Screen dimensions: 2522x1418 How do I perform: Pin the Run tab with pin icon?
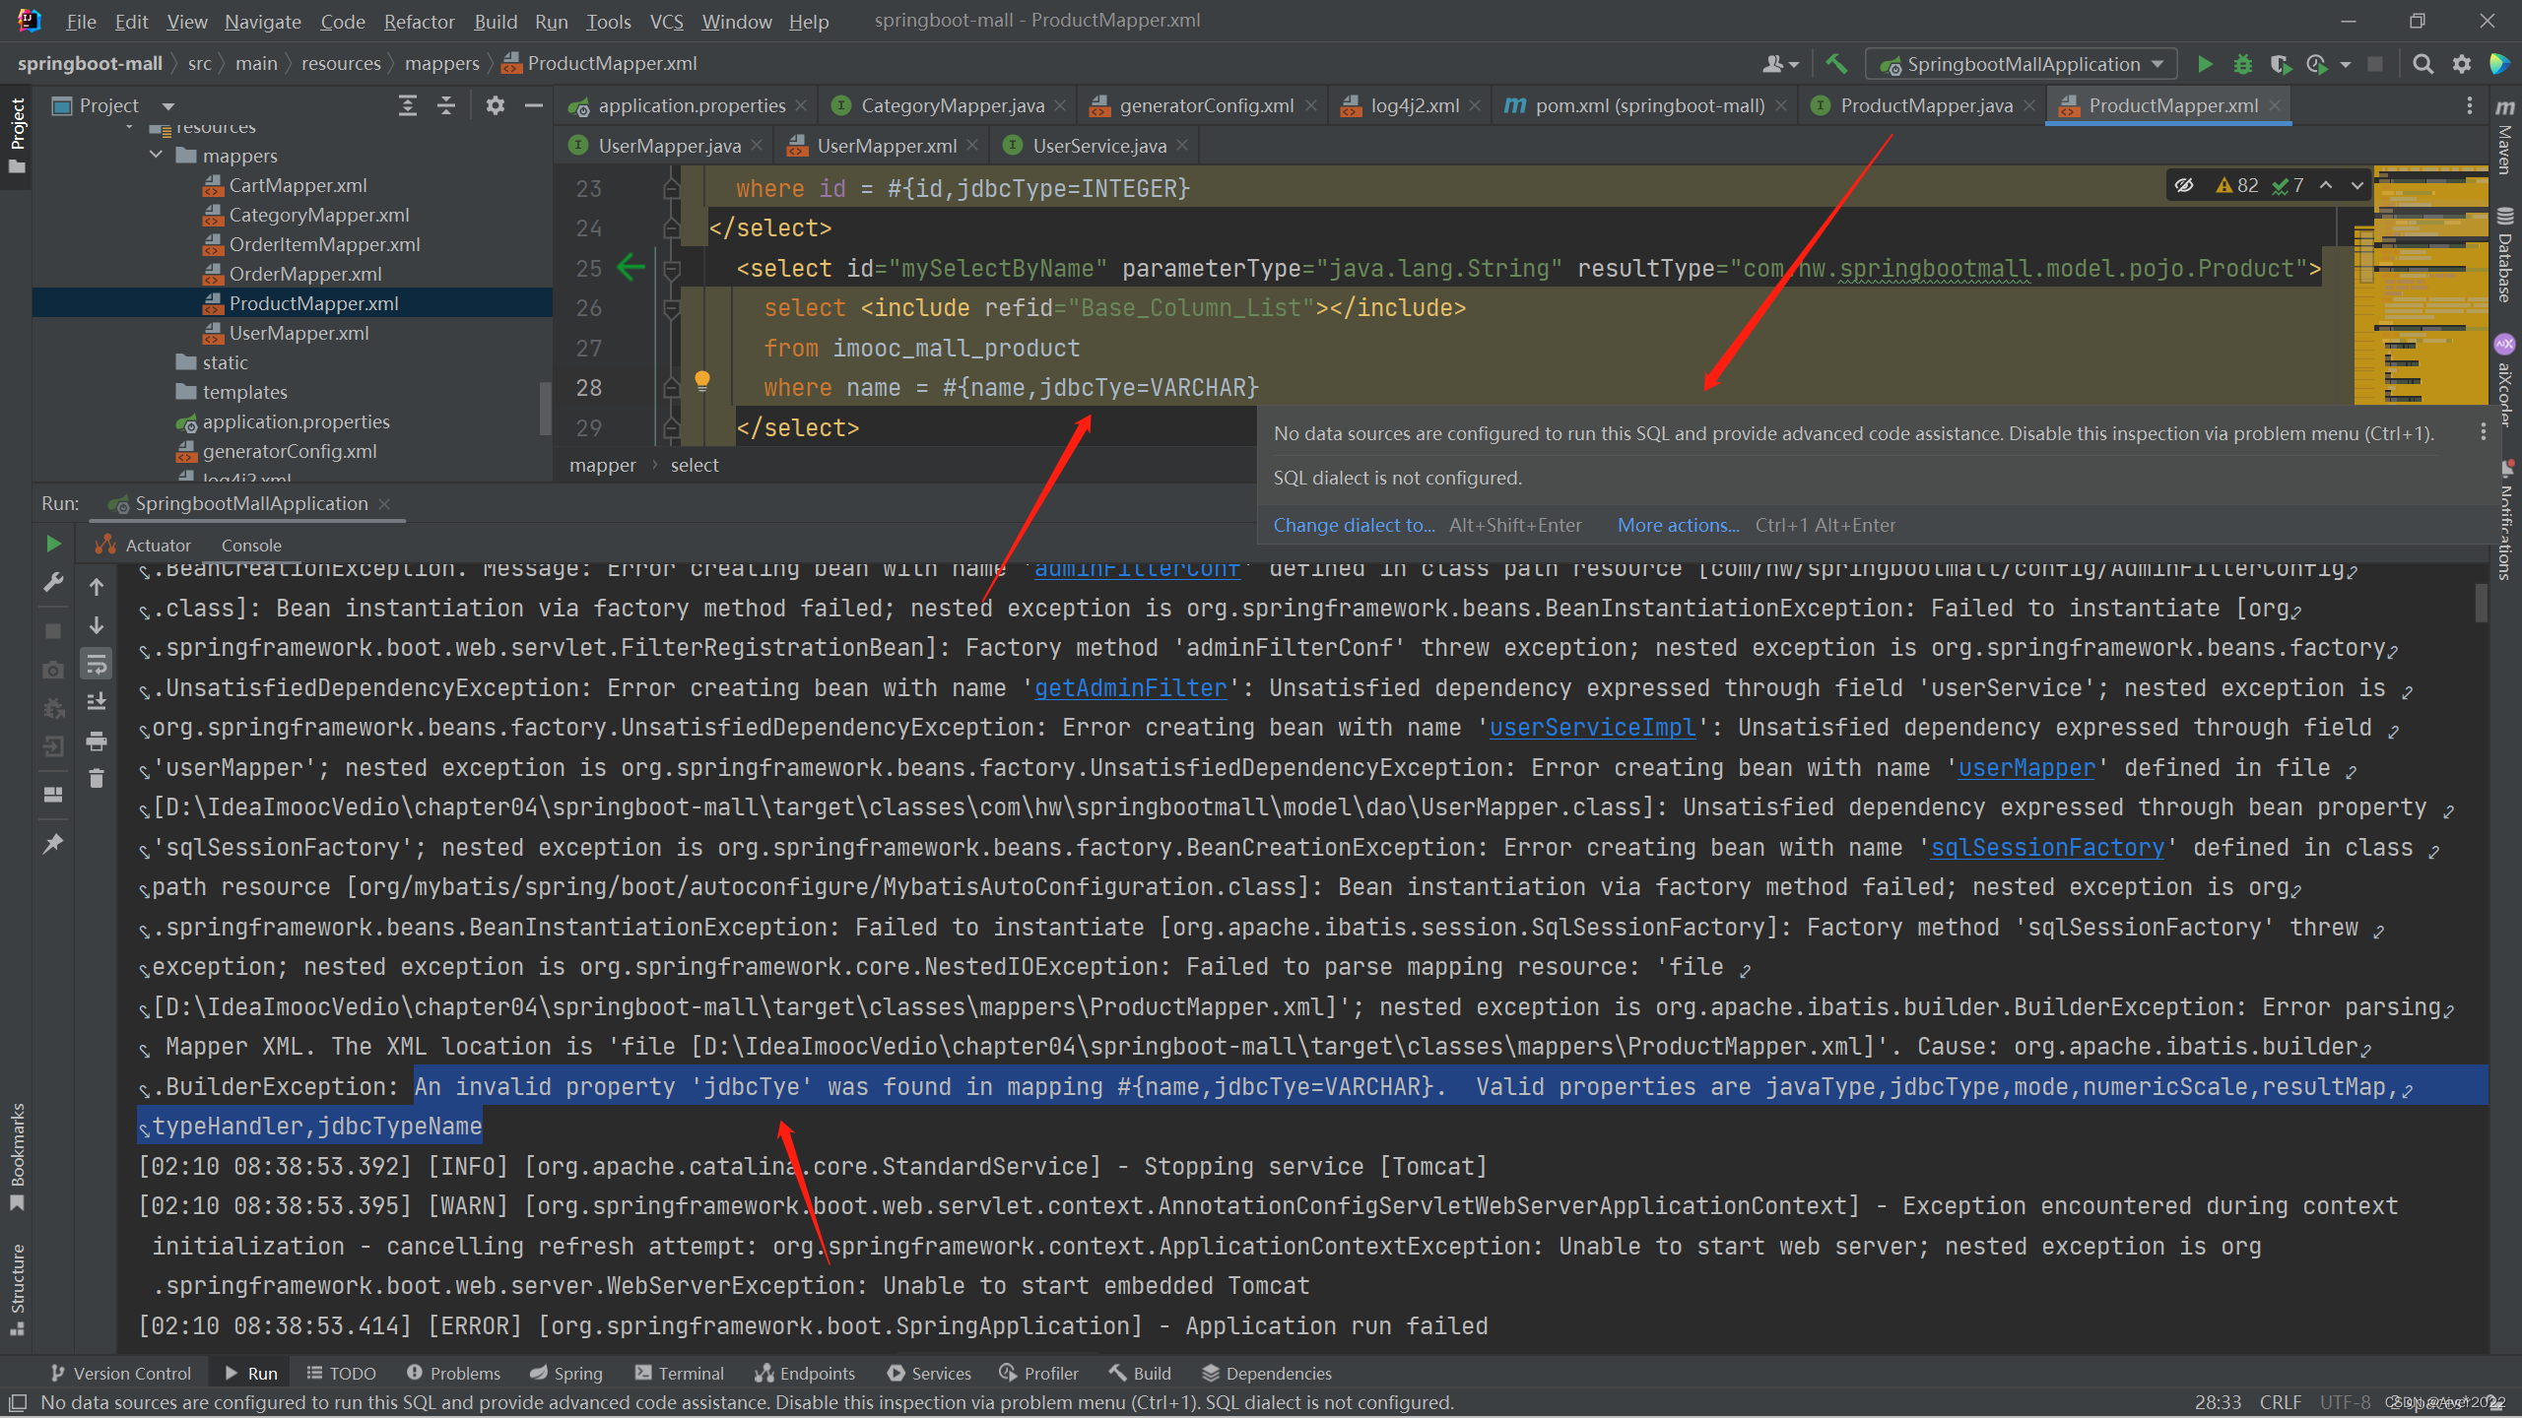[53, 843]
